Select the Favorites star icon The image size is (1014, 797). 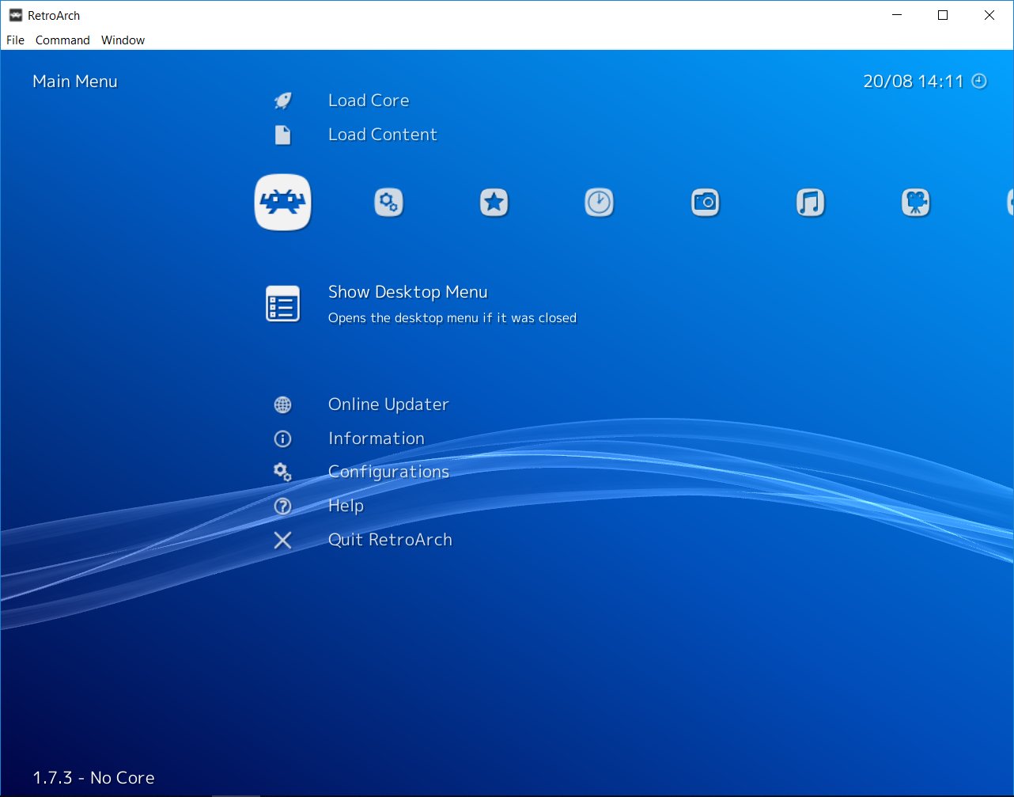(x=494, y=202)
